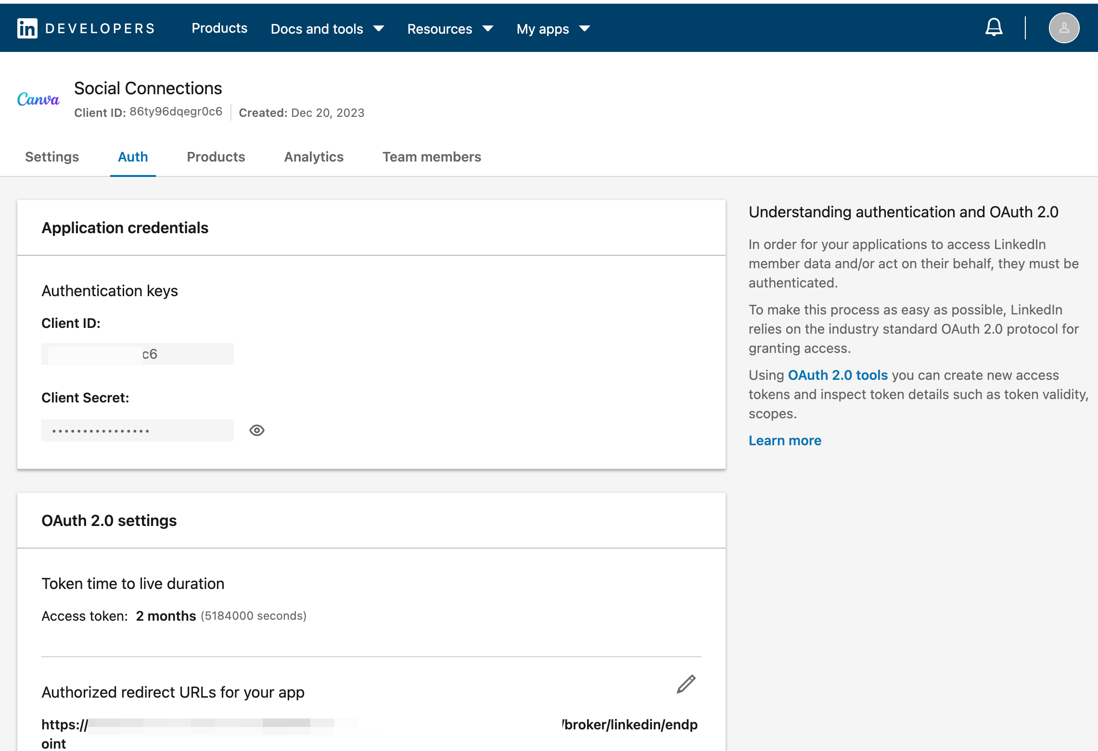
Task: Select the Auth tab
Action: (133, 157)
